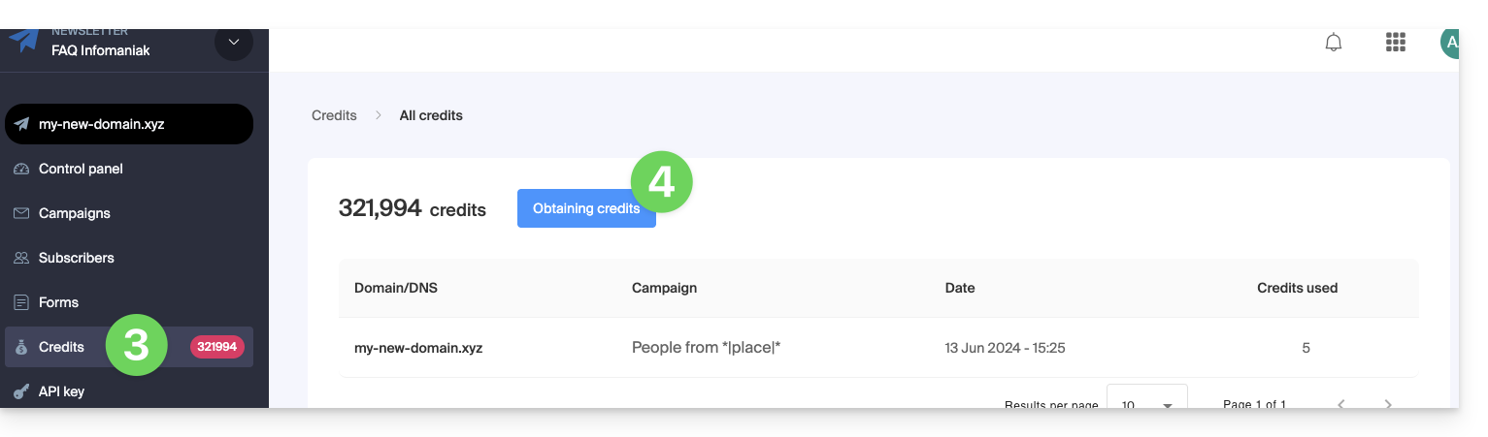
Task: Click the Forms document icon
Action: coord(21,302)
